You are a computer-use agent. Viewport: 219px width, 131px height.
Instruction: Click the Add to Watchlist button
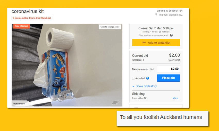pos(156,43)
